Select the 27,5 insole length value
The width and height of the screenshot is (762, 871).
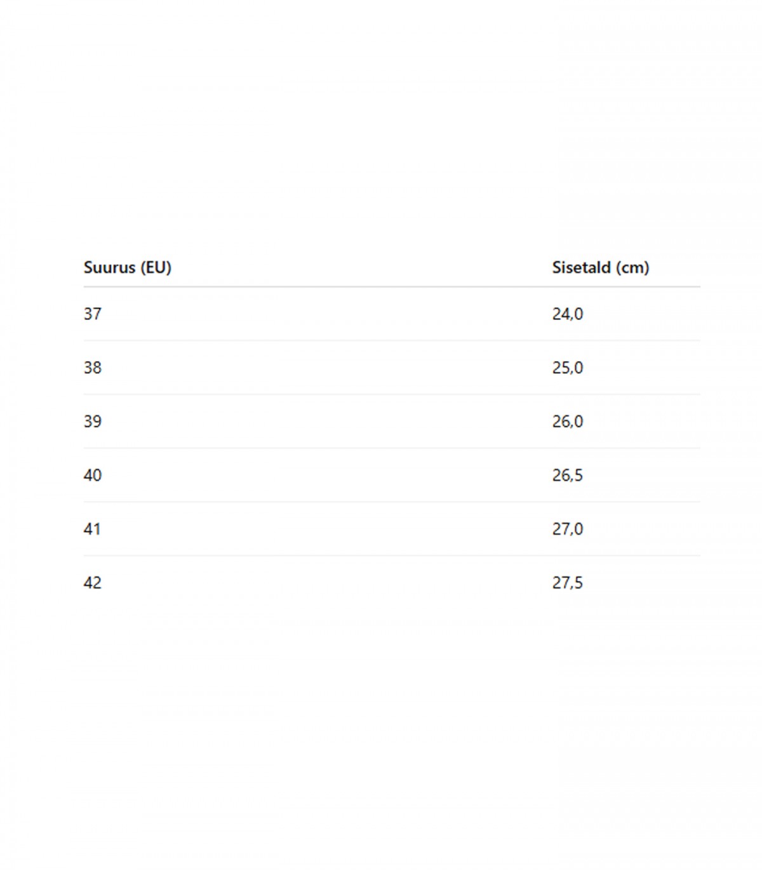[x=567, y=583]
